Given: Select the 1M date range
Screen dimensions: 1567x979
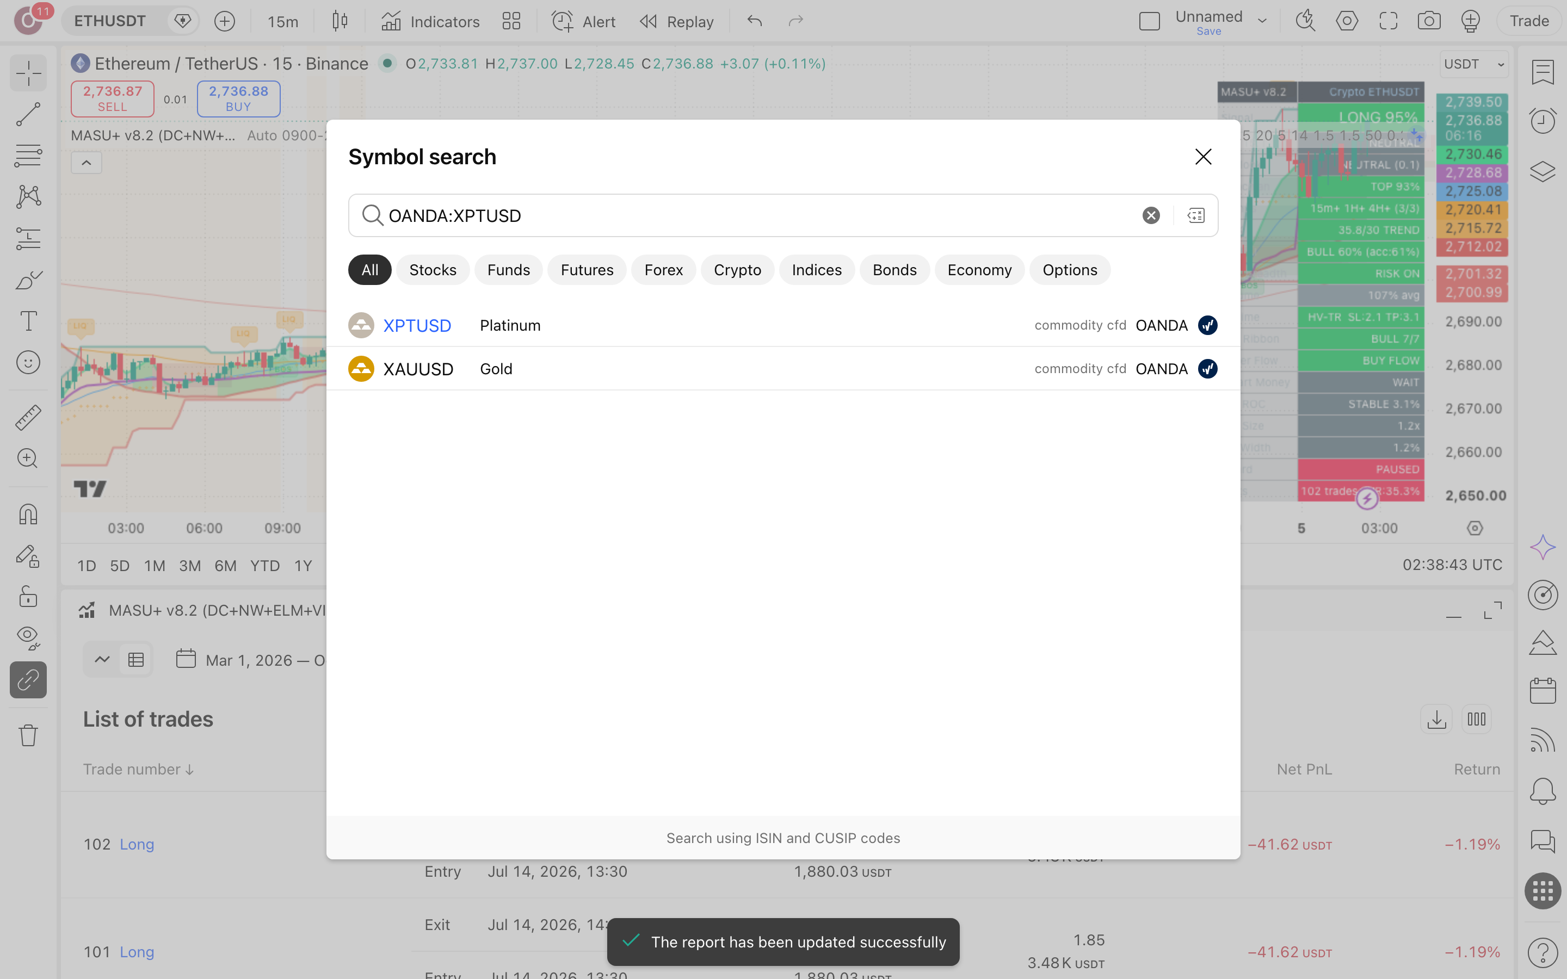Looking at the screenshot, I should [154, 566].
